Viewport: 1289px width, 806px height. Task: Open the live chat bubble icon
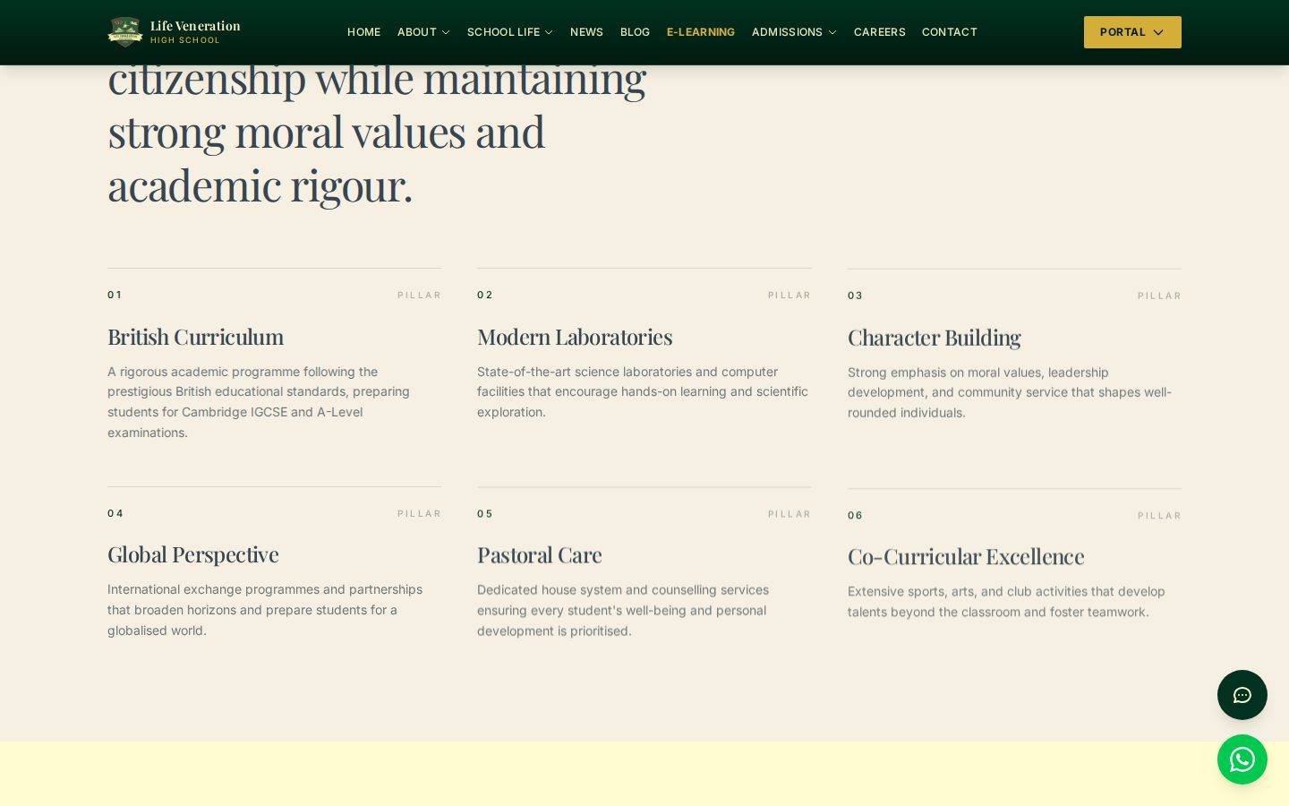pos(1242,695)
